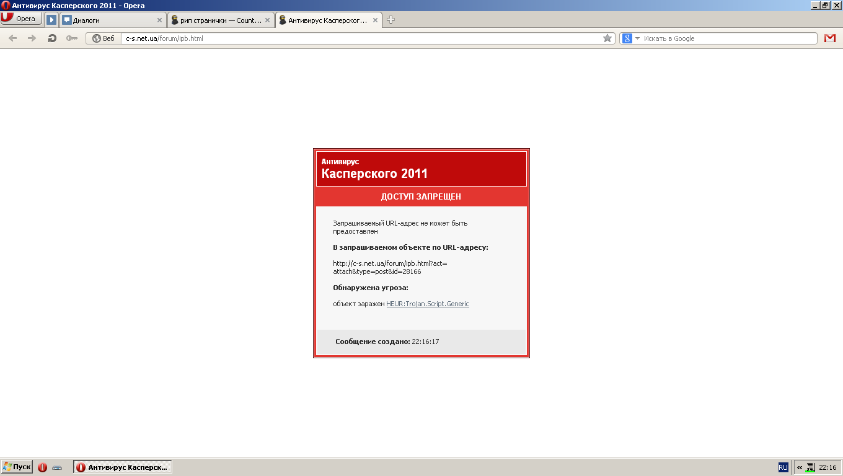This screenshot has height=476, width=843.
Task: Click the Веб site info badge
Action: pos(104,38)
